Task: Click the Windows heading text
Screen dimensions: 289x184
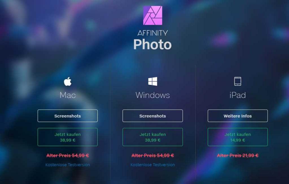Action: pos(153,95)
